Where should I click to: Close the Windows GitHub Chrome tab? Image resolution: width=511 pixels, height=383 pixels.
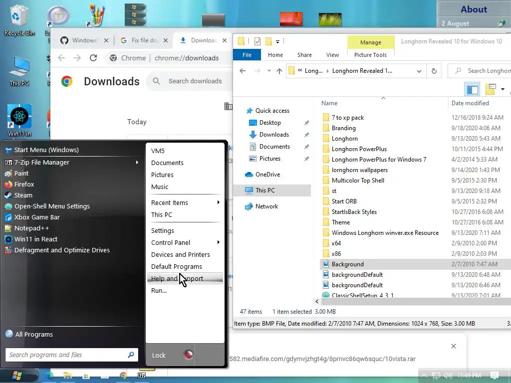coord(106,40)
